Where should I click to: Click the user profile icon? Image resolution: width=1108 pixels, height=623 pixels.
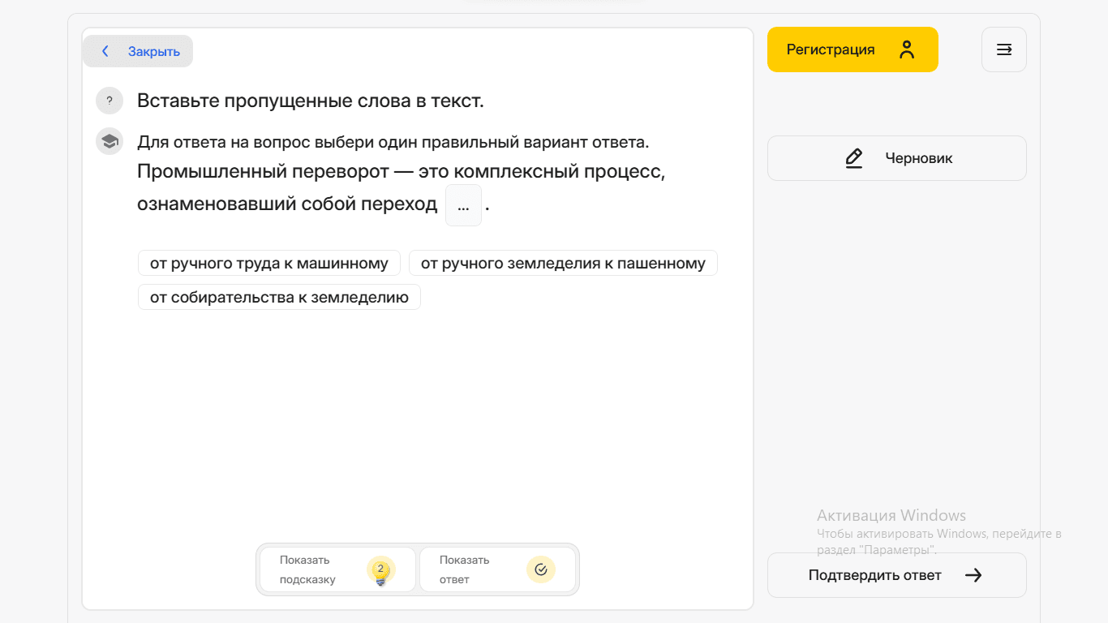[907, 49]
